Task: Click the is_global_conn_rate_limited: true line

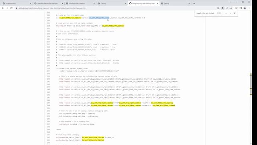Action: 119,87
